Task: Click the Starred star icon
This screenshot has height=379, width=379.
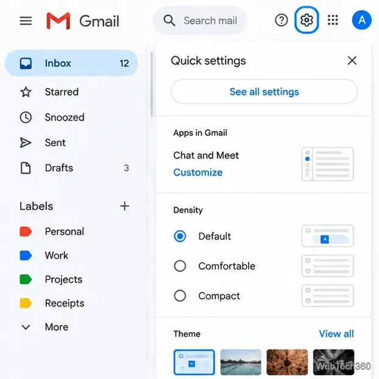Action: [x=26, y=92]
